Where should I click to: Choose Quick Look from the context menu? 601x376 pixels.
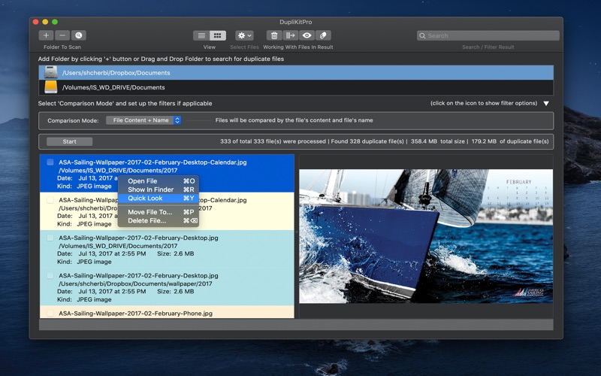coord(159,199)
